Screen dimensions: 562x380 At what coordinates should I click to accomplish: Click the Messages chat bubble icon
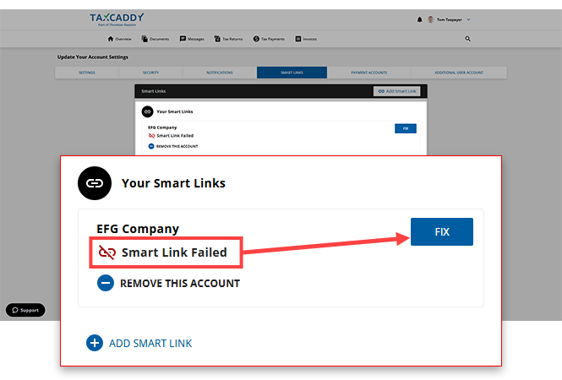click(183, 39)
